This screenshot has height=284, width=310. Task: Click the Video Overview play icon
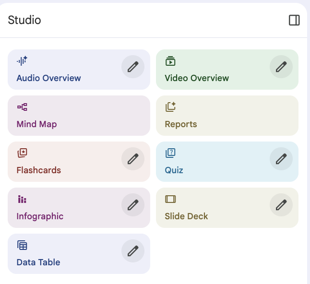pyautogui.click(x=170, y=61)
